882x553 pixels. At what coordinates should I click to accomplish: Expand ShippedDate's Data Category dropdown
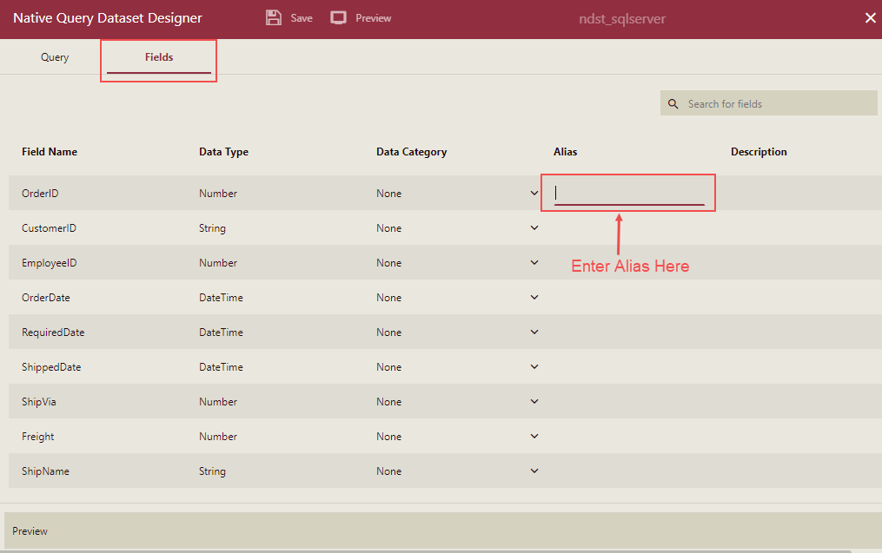coord(534,366)
